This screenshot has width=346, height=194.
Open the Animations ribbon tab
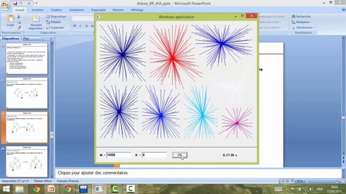[76, 10]
